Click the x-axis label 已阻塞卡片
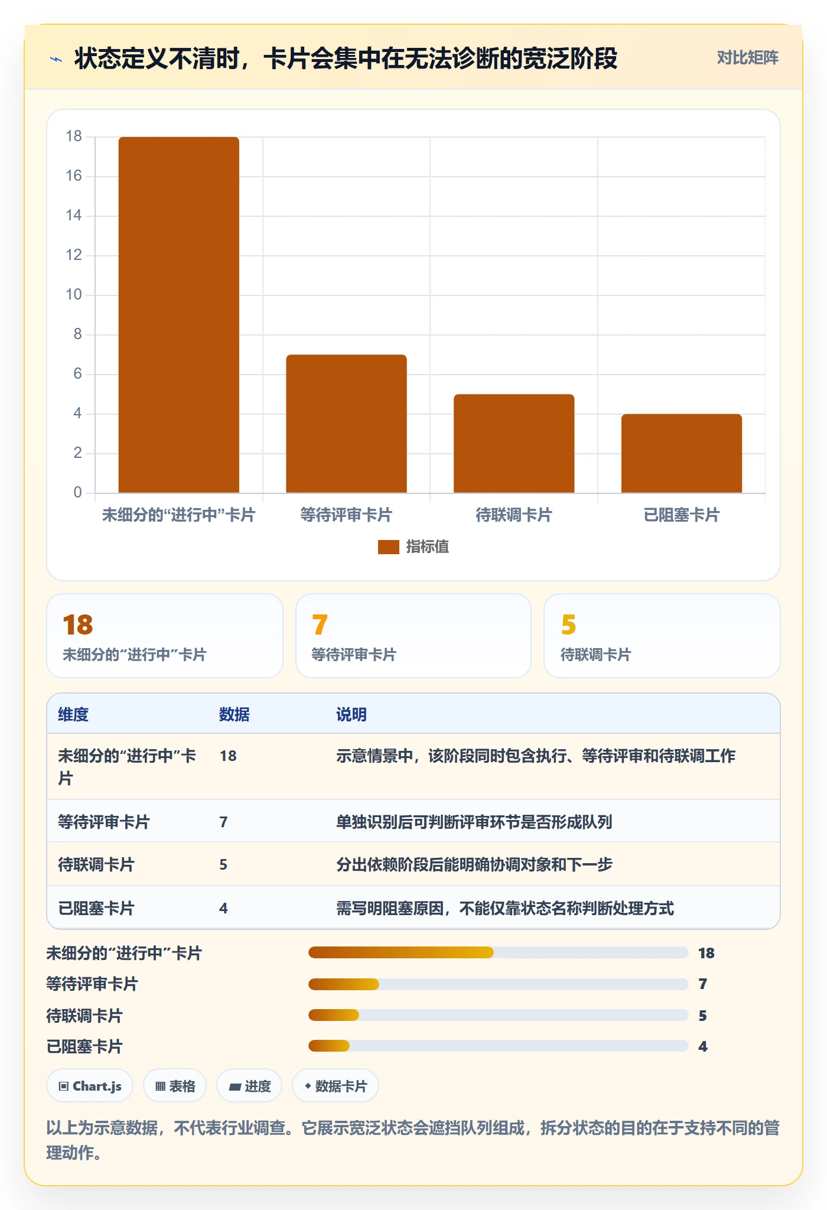827x1210 pixels. point(682,515)
